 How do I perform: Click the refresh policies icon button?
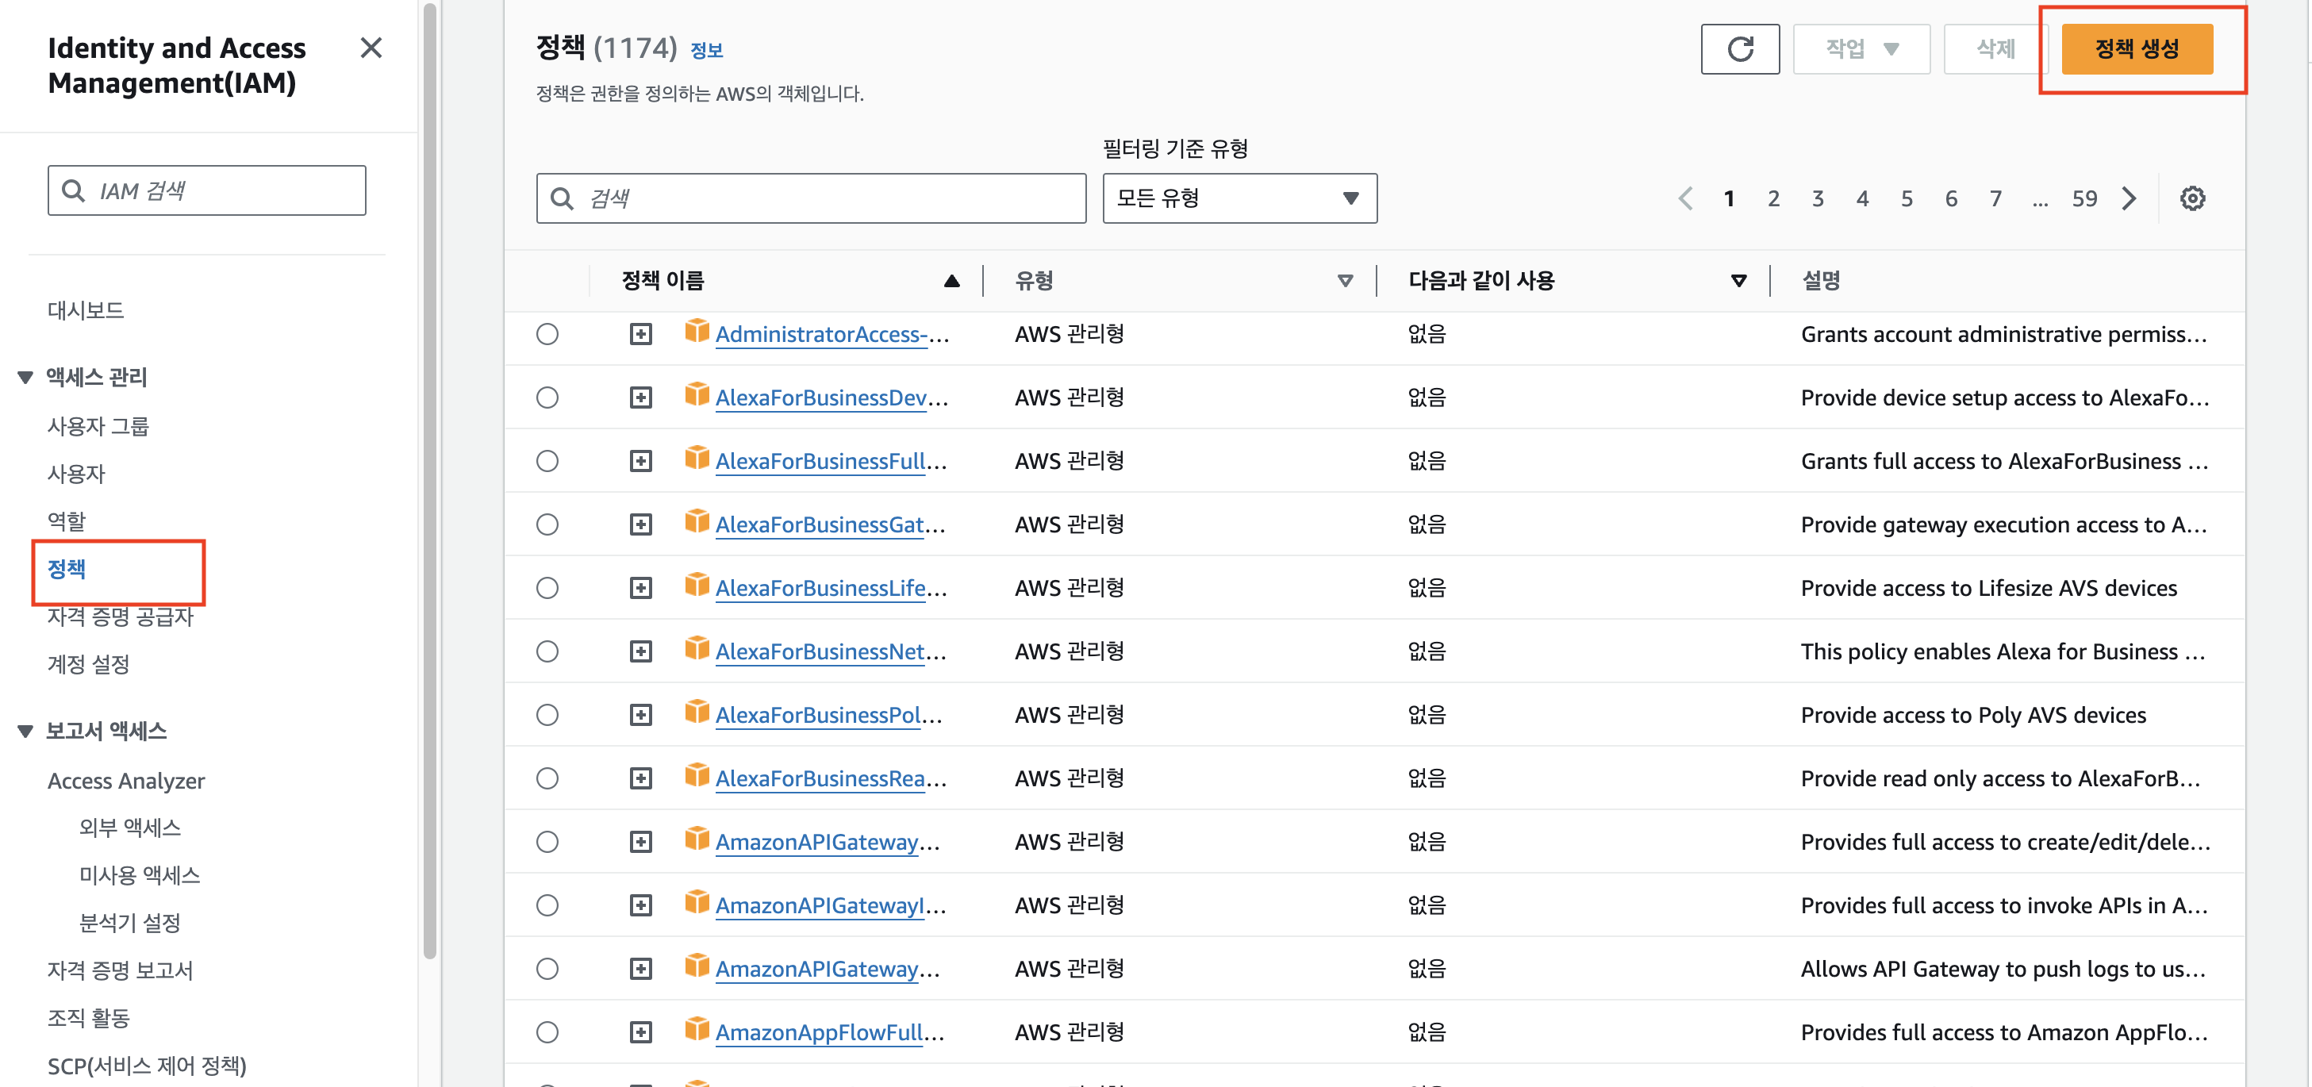tap(1738, 48)
